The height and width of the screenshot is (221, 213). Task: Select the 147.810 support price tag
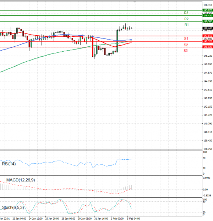point(208,36)
